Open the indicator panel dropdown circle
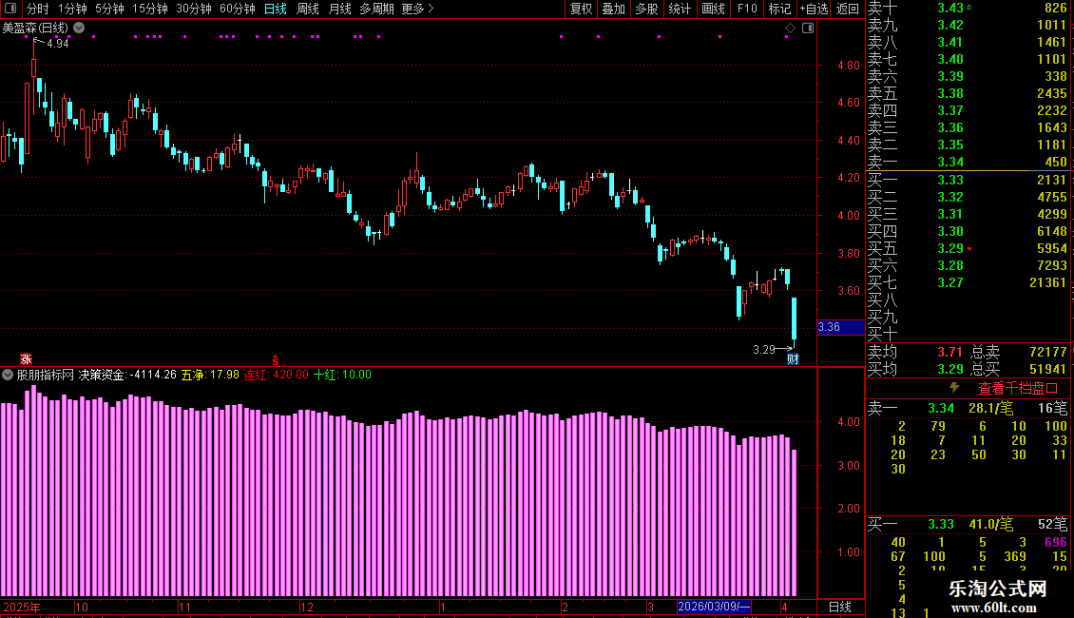 [8, 375]
